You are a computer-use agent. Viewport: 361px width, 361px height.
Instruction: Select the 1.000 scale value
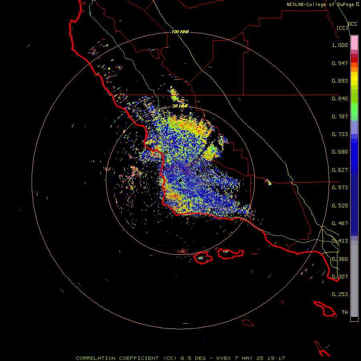point(340,45)
